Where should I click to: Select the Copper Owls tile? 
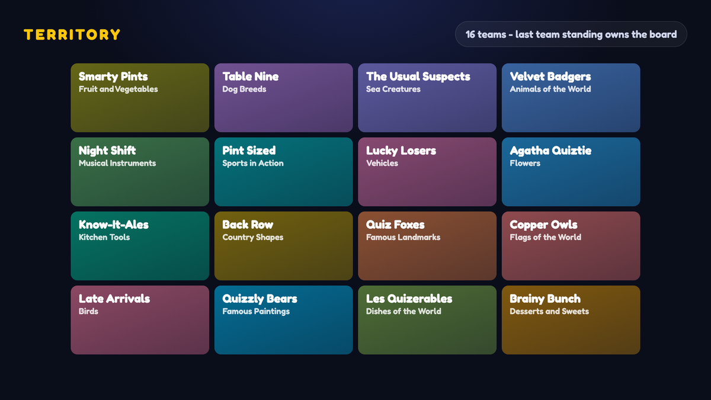tap(571, 246)
